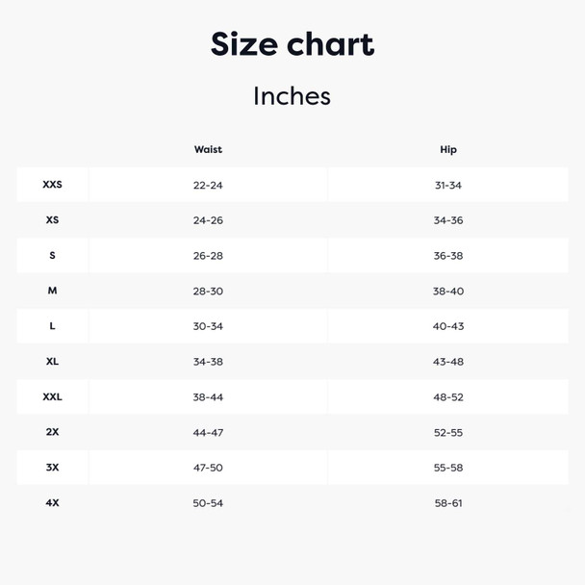This screenshot has height=585, width=585.
Task: Select the M size label
Action: click(52, 291)
